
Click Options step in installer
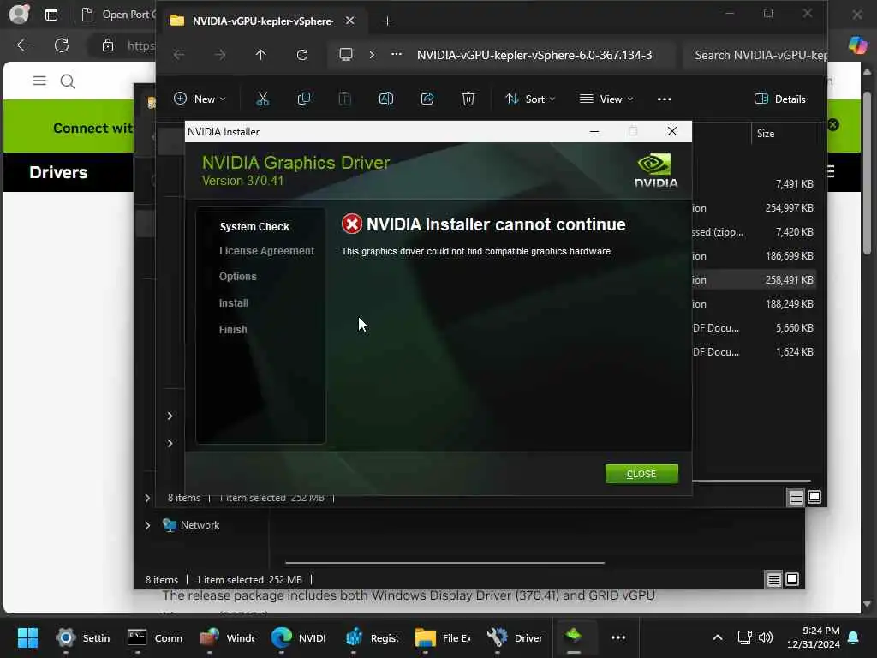click(238, 277)
